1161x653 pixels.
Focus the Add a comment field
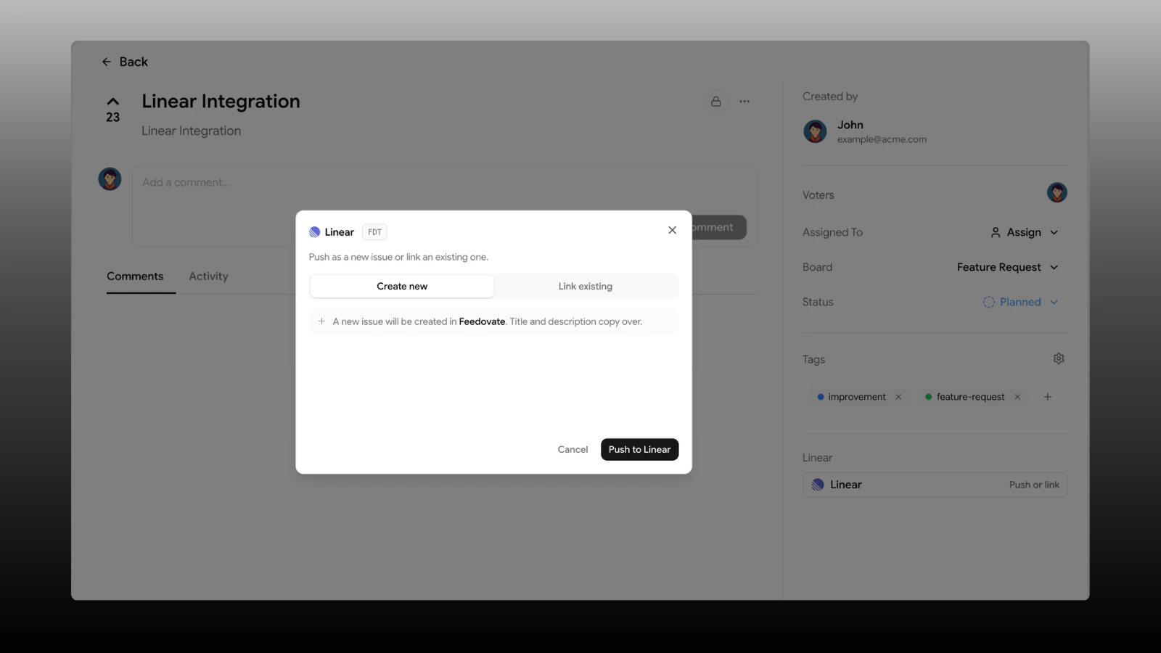click(x=444, y=206)
